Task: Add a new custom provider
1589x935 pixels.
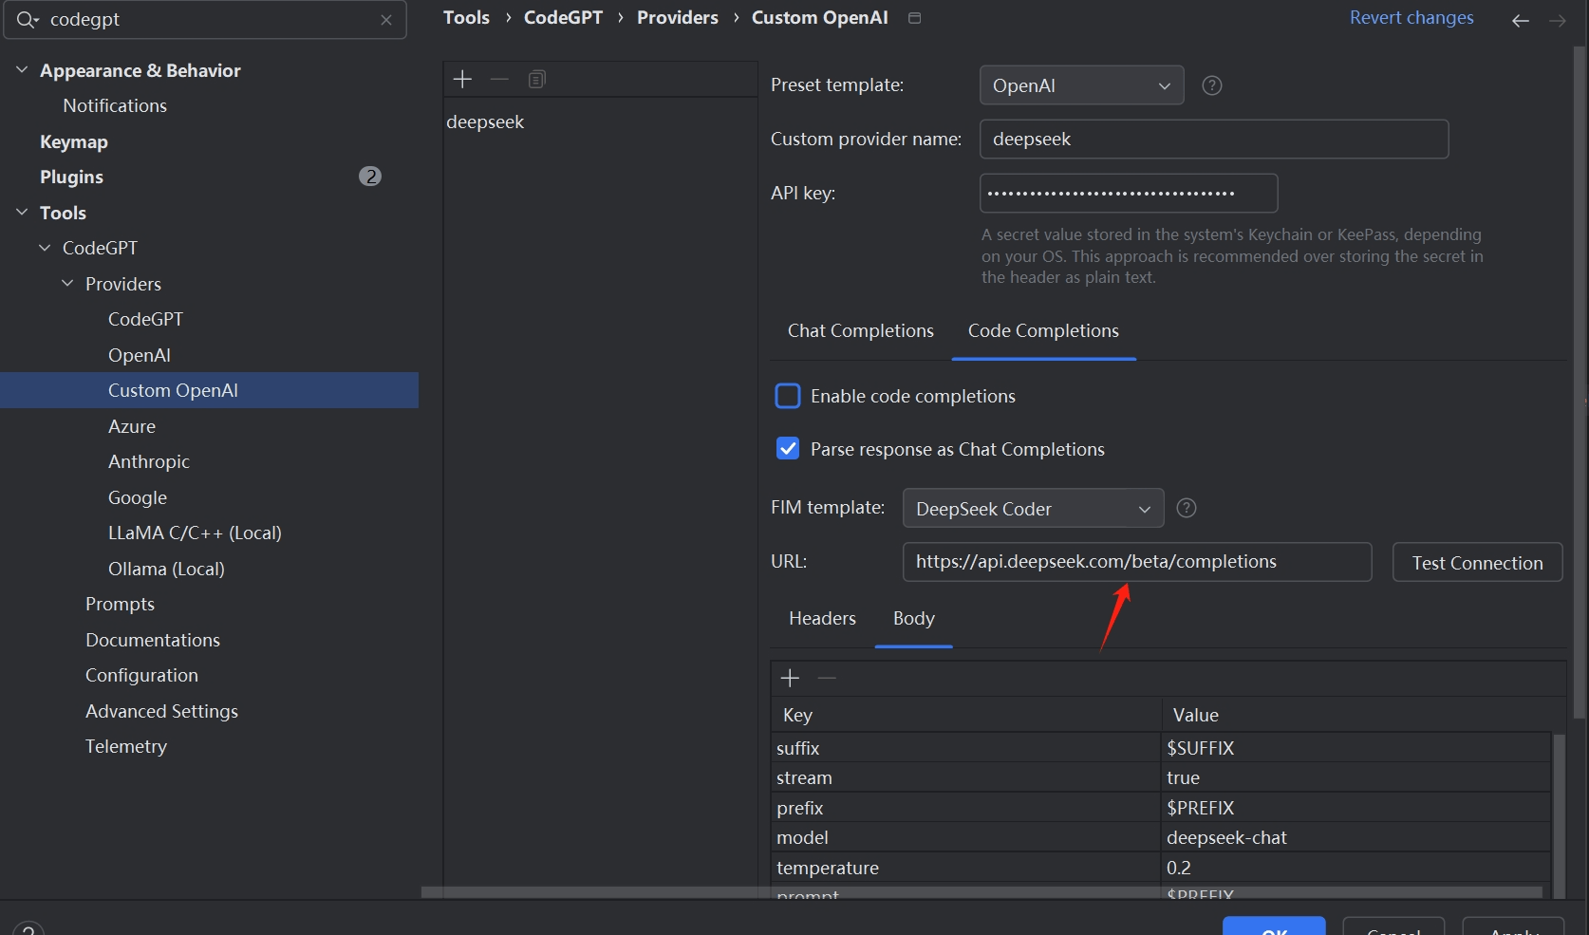Action: (x=462, y=80)
